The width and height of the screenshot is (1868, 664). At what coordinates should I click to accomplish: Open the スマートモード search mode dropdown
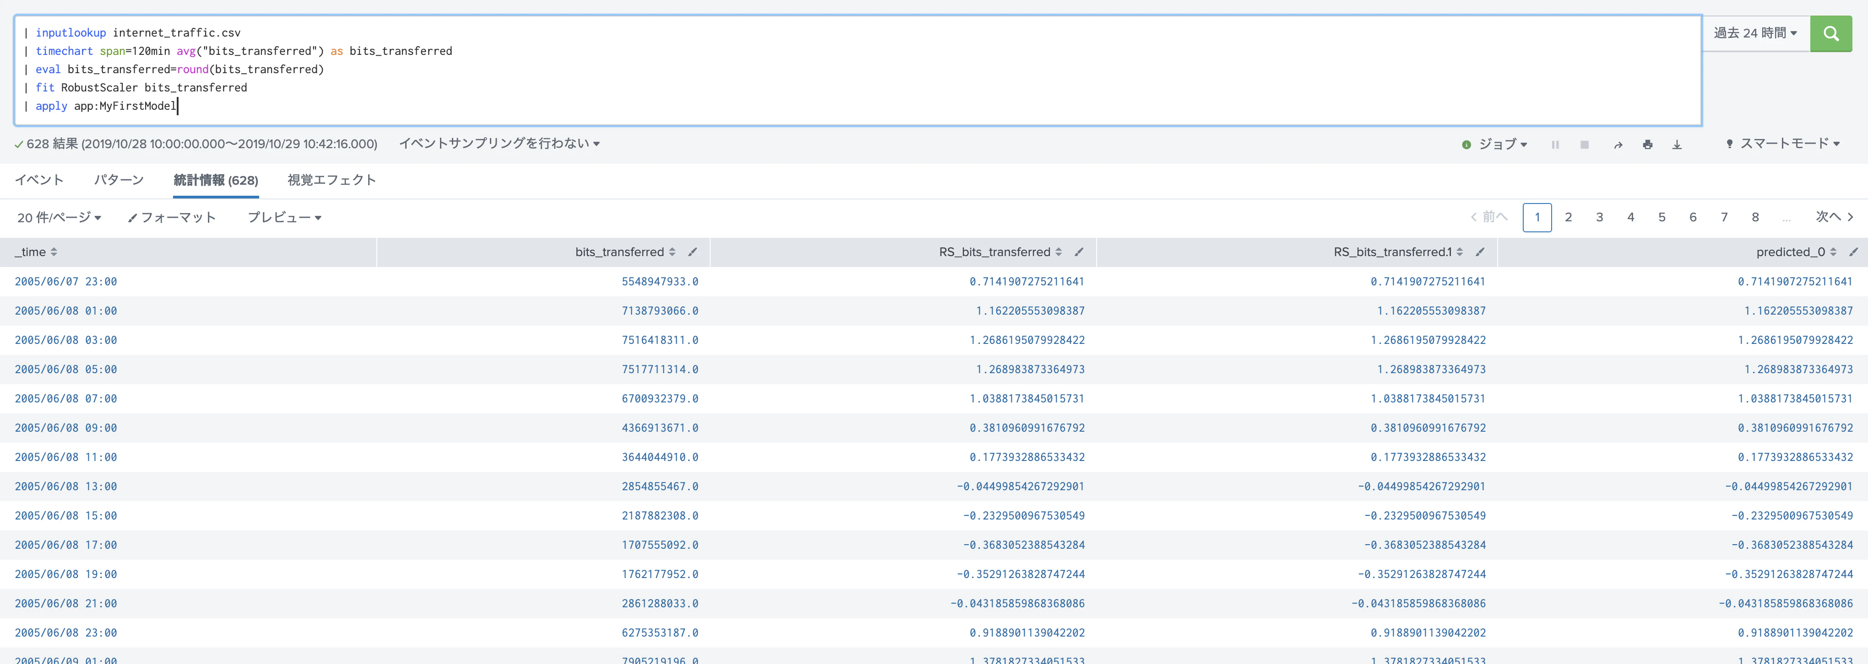coord(1783,144)
